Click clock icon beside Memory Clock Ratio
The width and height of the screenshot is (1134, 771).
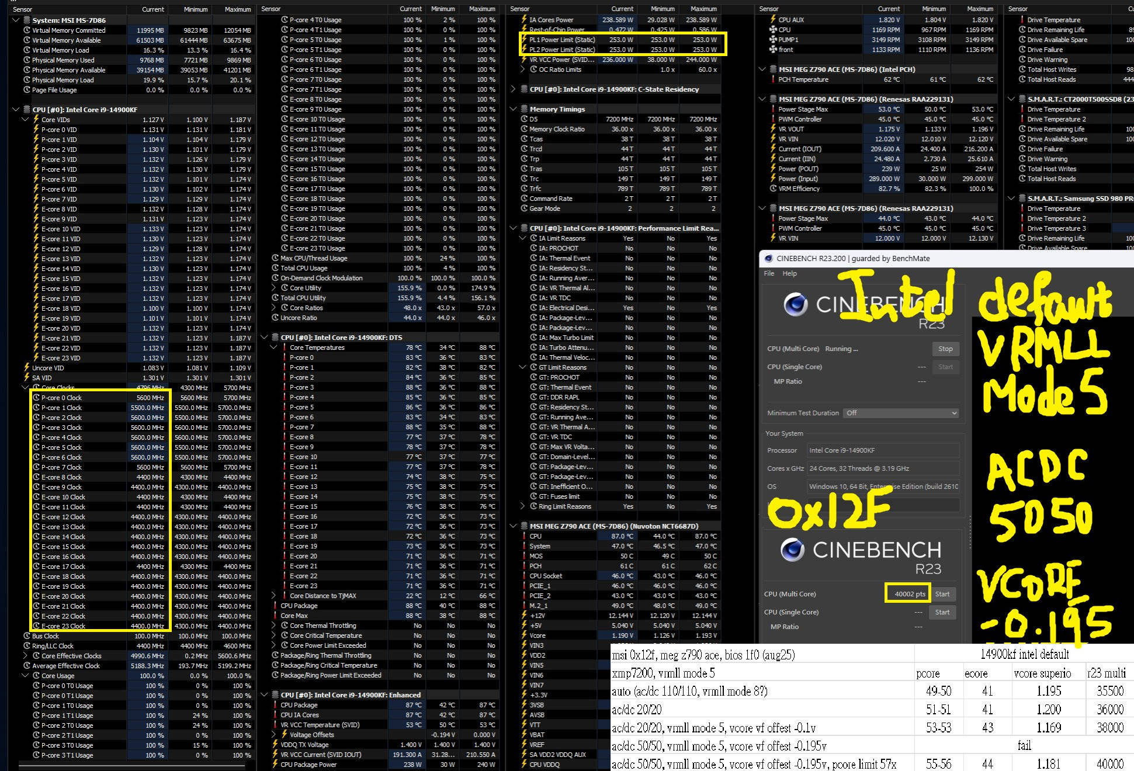click(523, 129)
